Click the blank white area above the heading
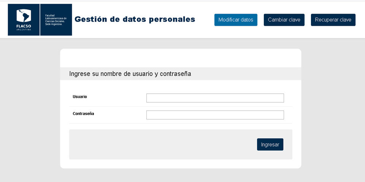The width and height of the screenshot is (365, 182). click(x=181, y=58)
